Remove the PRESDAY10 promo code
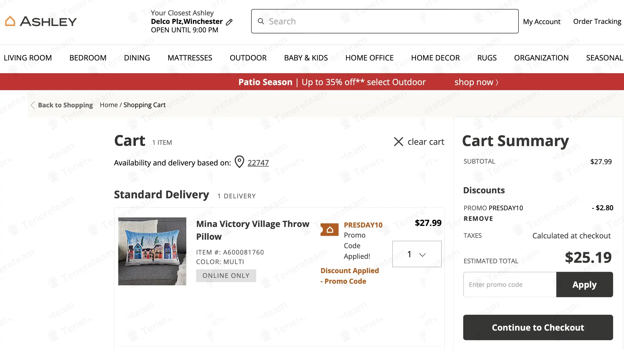This screenshot has width=624, height=350. 478,219
